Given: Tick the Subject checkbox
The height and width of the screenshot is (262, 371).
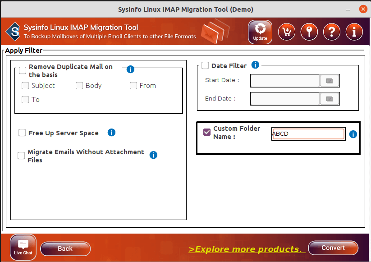Looking at the screenshot, I should pyautogui.click(x=25, y=86).
